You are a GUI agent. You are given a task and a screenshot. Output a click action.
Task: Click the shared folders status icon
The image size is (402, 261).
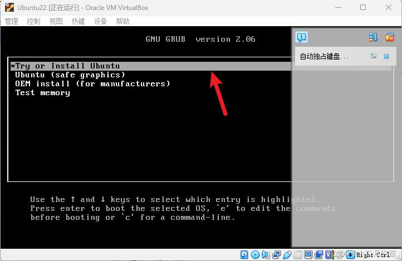(298, 254)
